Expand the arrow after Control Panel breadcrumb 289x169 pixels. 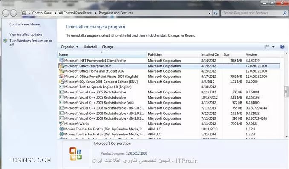click(55, 13)
